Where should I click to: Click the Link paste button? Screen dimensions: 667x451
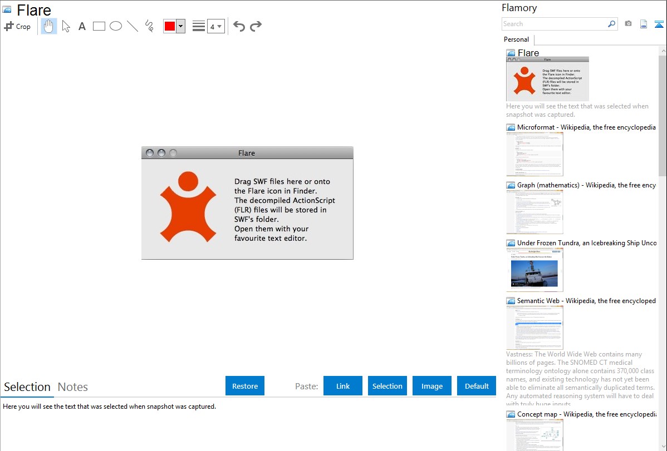click(x=343, y=386)
